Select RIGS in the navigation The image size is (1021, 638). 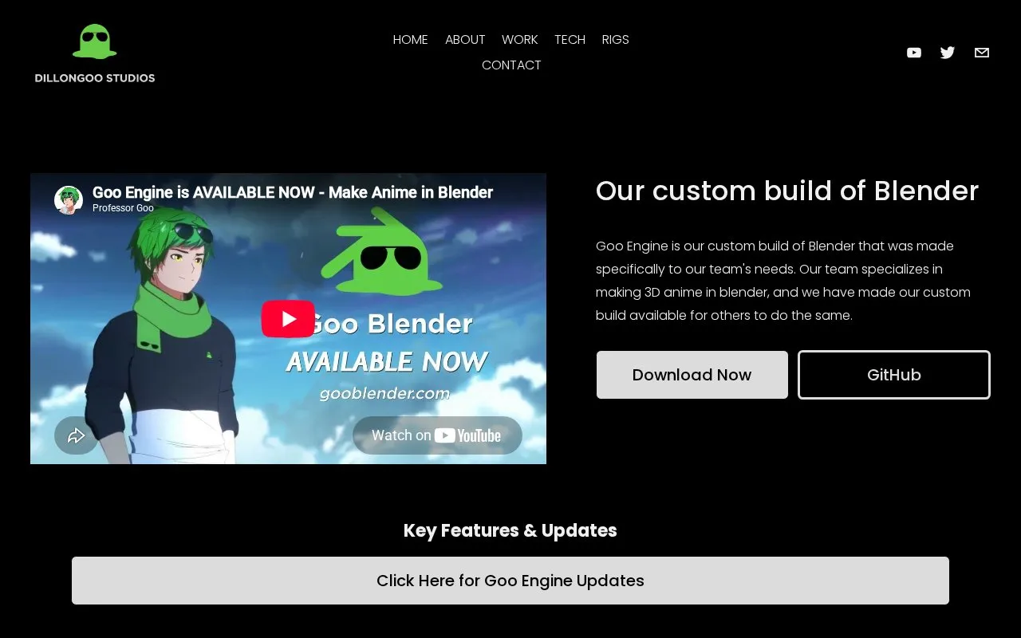(x=616, y=40)
